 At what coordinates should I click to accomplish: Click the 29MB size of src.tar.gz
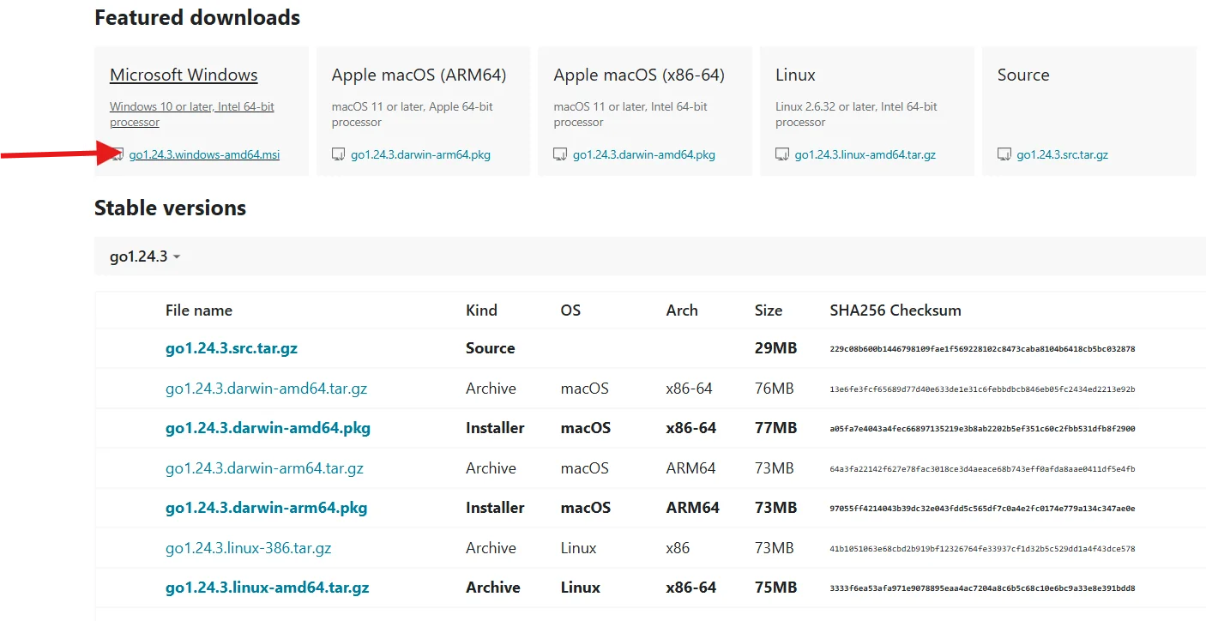[775, 348]
